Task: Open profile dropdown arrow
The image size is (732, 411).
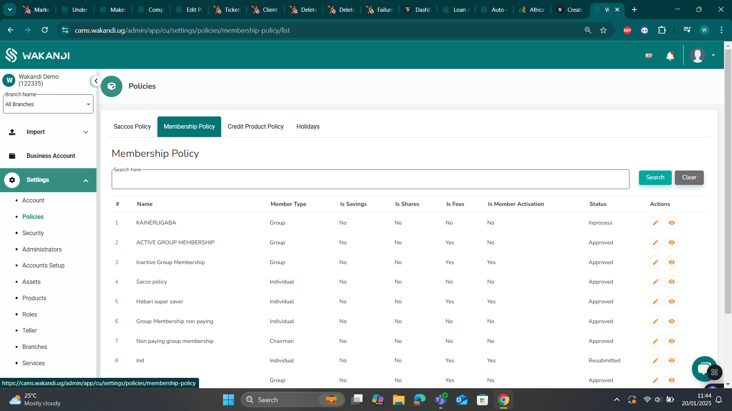Action: tap(713, 56)
